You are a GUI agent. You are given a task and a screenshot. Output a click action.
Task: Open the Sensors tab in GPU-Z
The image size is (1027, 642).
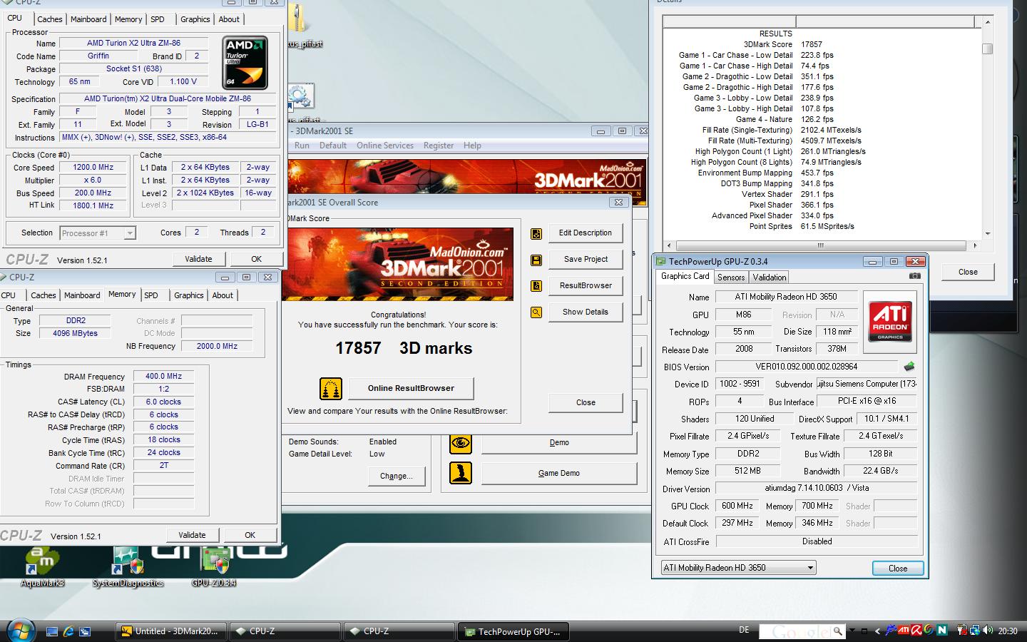click(731, 277)
